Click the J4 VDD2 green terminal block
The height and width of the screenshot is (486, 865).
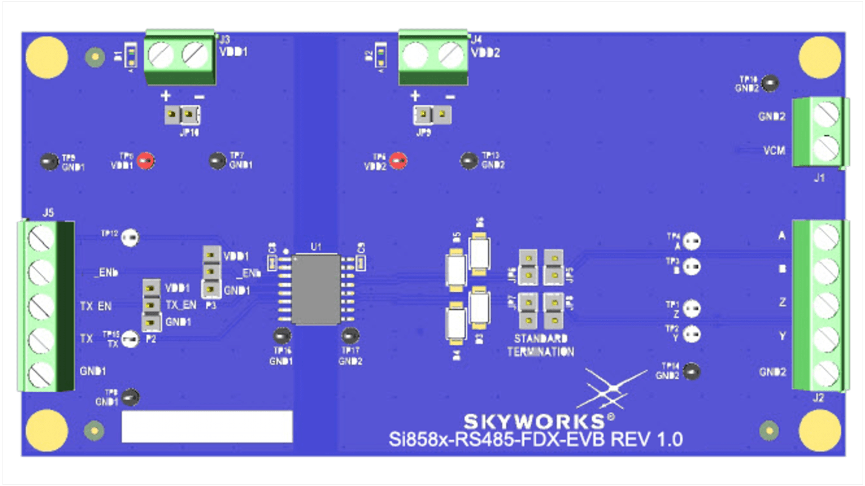coord(433,57)
